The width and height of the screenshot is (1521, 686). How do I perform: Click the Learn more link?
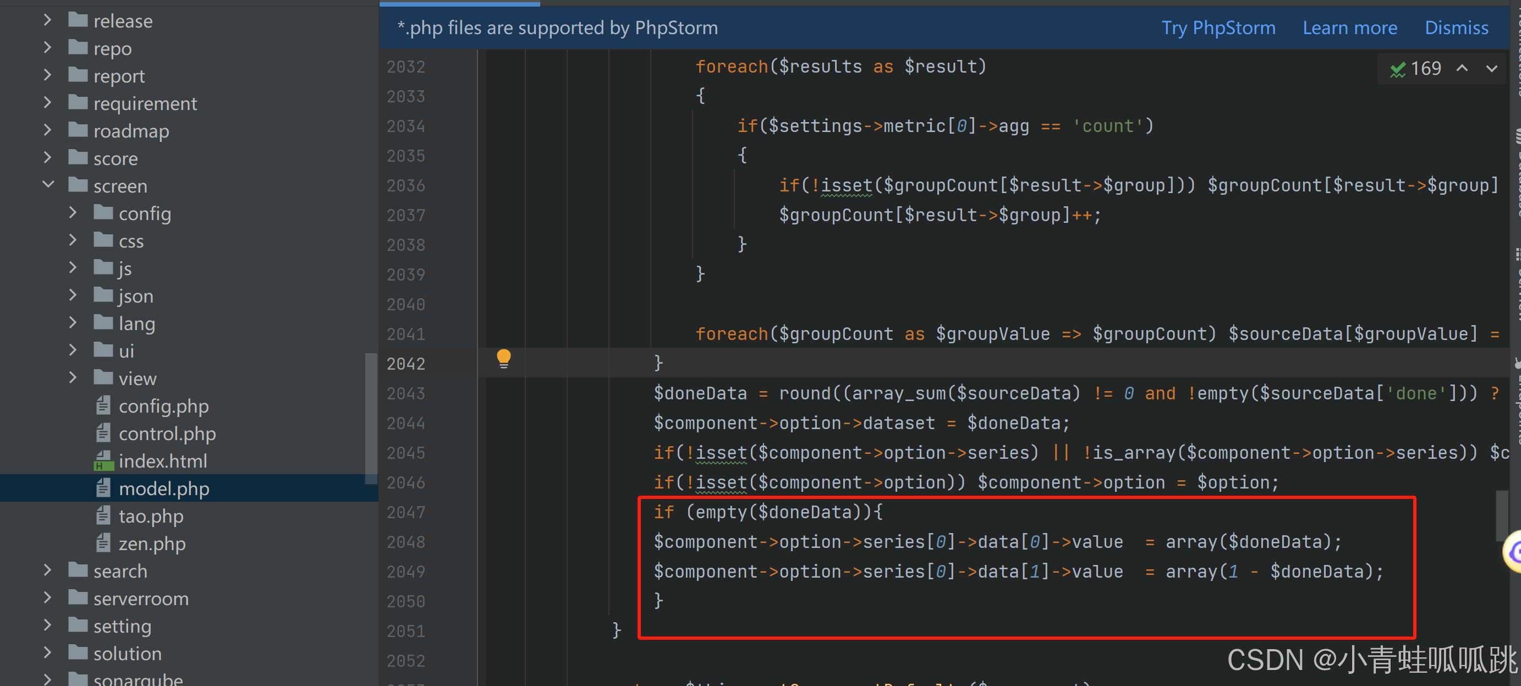point(1349,28)
